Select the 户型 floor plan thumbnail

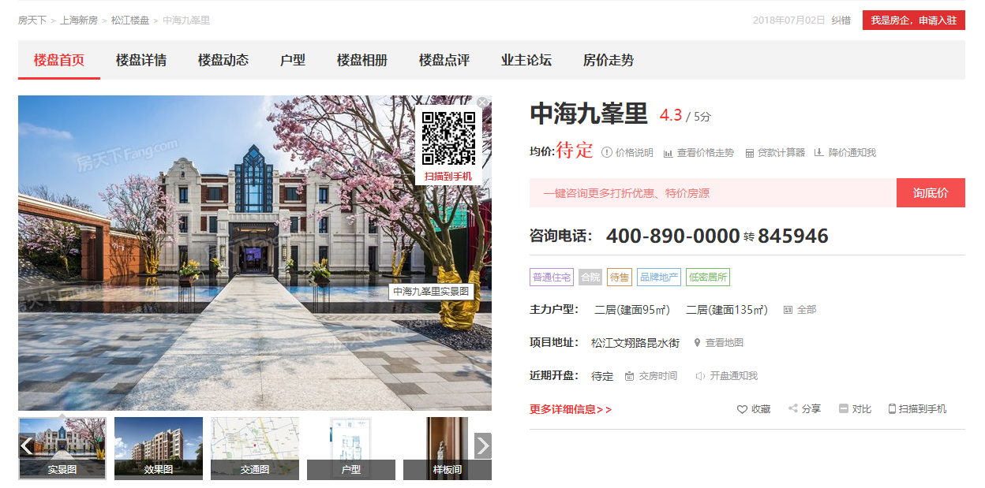click(x=351, y=449)
